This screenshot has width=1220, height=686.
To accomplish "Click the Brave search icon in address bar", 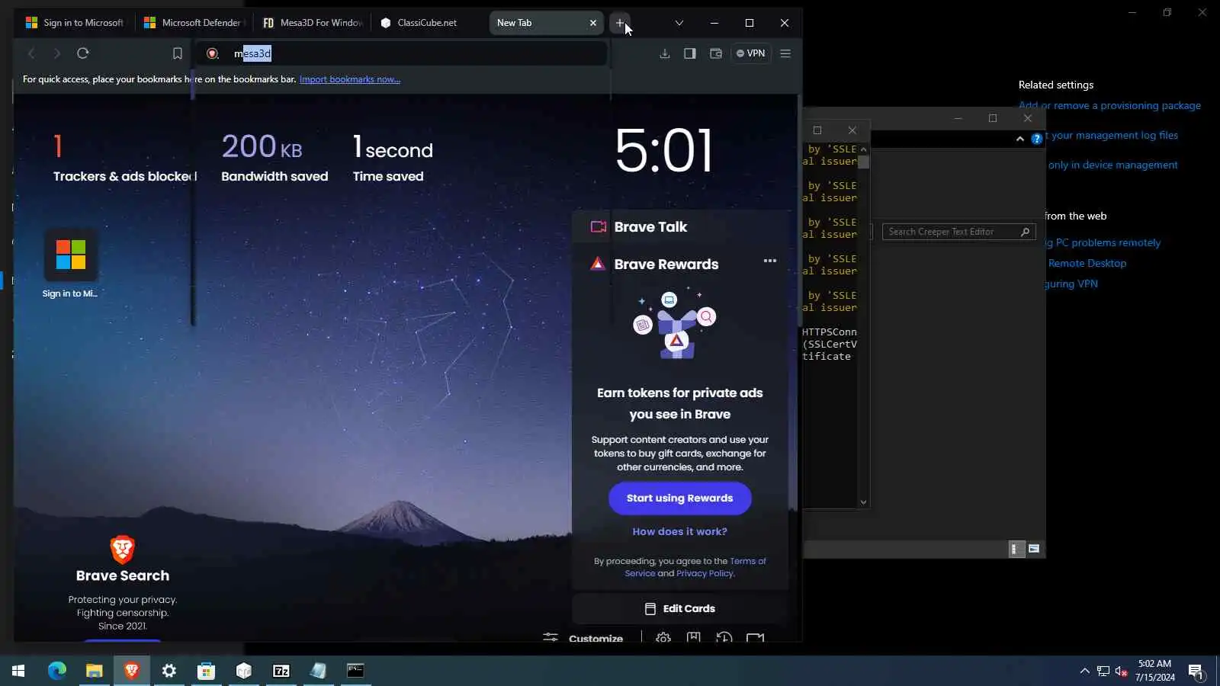I will click(213, 53).
